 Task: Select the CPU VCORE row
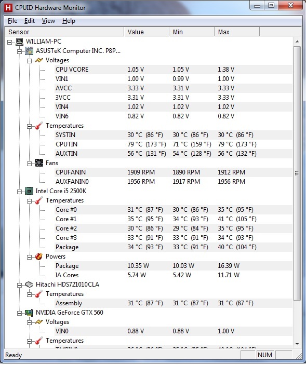173,70
